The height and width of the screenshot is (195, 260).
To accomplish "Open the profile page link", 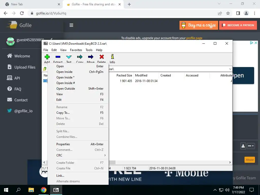I will (194, 38).
